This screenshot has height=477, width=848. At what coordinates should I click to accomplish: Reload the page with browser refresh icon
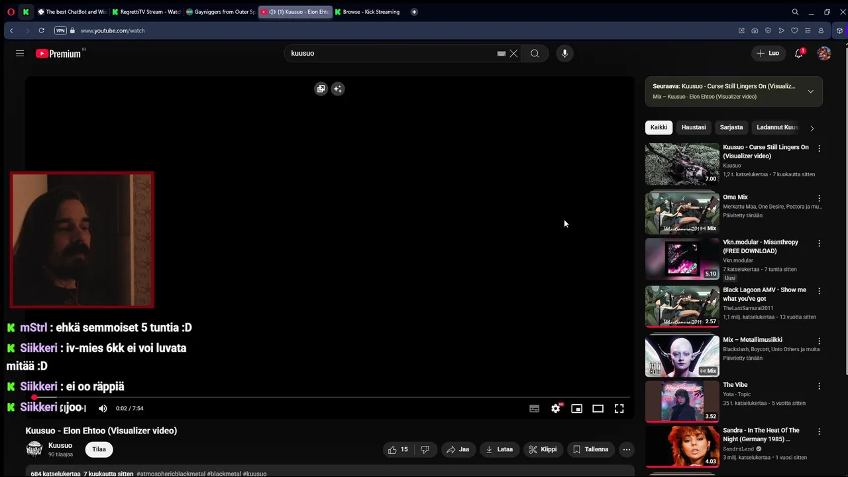[41, 30]
